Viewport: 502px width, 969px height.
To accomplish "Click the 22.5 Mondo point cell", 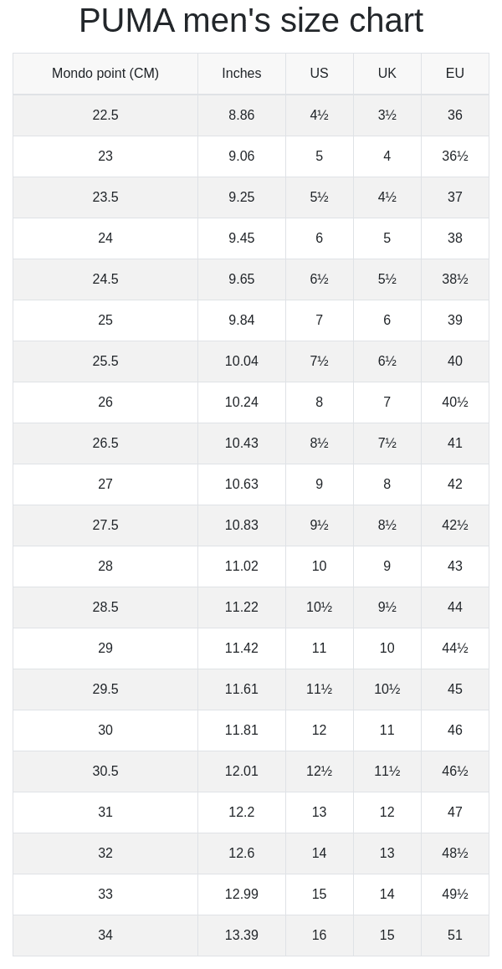I will coord(105,115).
